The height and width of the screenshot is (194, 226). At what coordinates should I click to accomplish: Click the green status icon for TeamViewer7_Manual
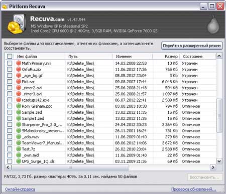tap(19, 143)
